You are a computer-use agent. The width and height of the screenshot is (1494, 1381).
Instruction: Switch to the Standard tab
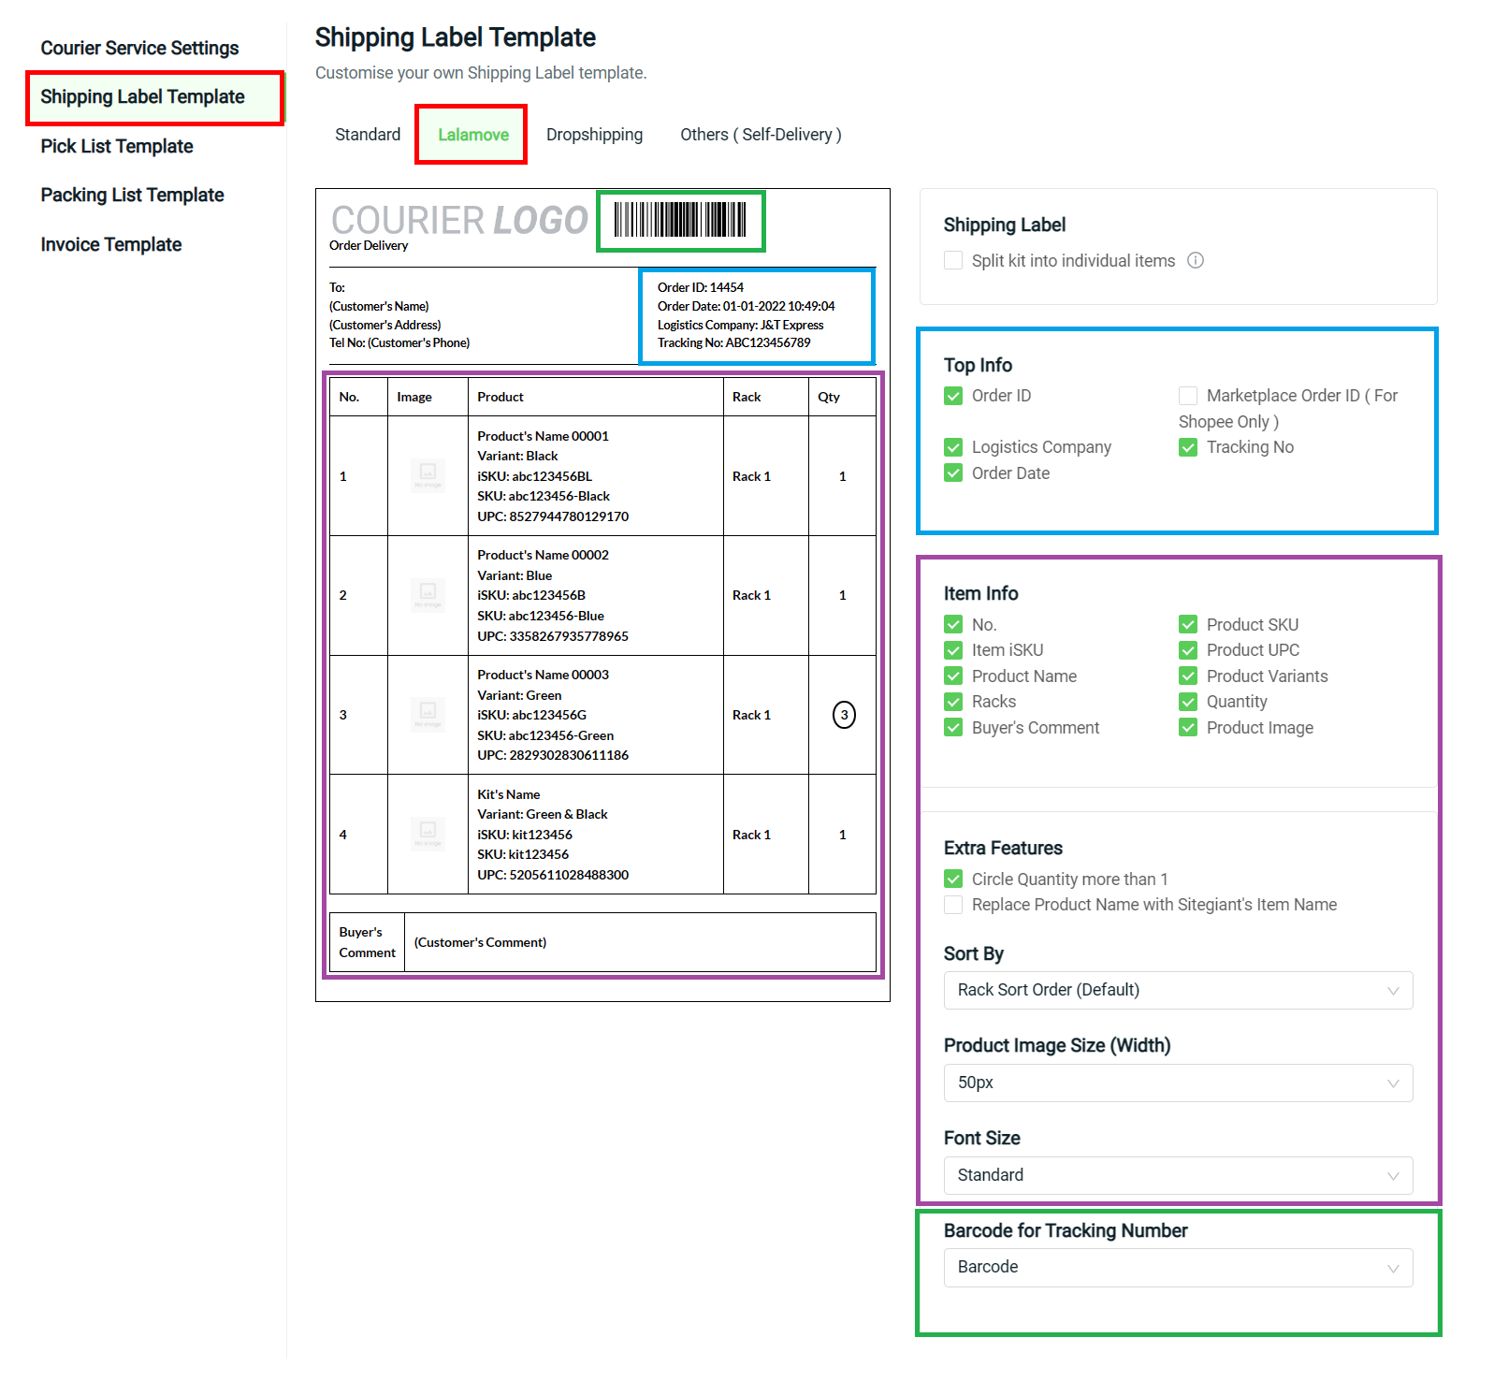[368, 135]
